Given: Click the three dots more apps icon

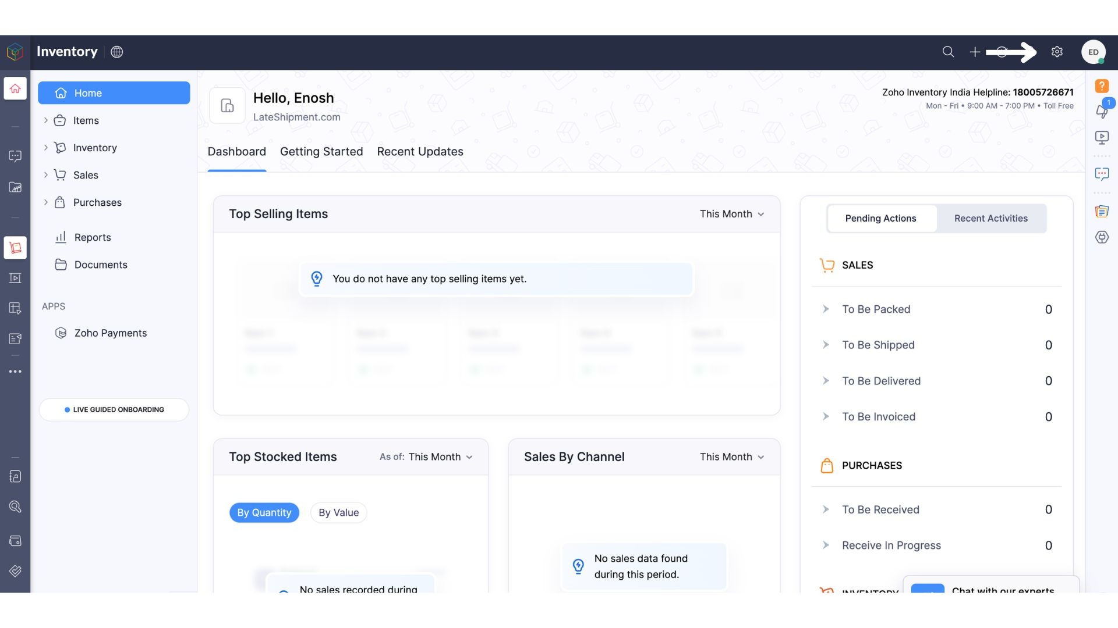Looking at the screenshot, I should (15, 371).
